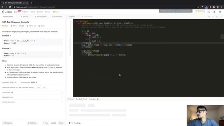Click the Pending... status text
The height and width of the screenshot is (126, 224).
tap(77, 123)
